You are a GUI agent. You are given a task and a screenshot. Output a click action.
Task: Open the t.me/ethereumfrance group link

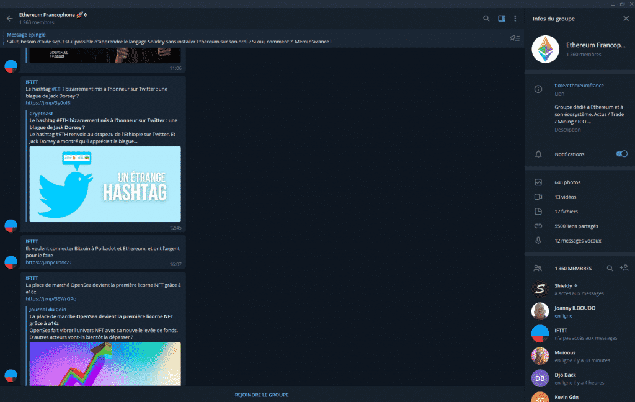coord(579,86)
